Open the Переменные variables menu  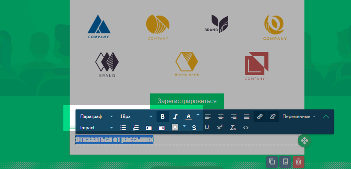(x=299, y=116)
